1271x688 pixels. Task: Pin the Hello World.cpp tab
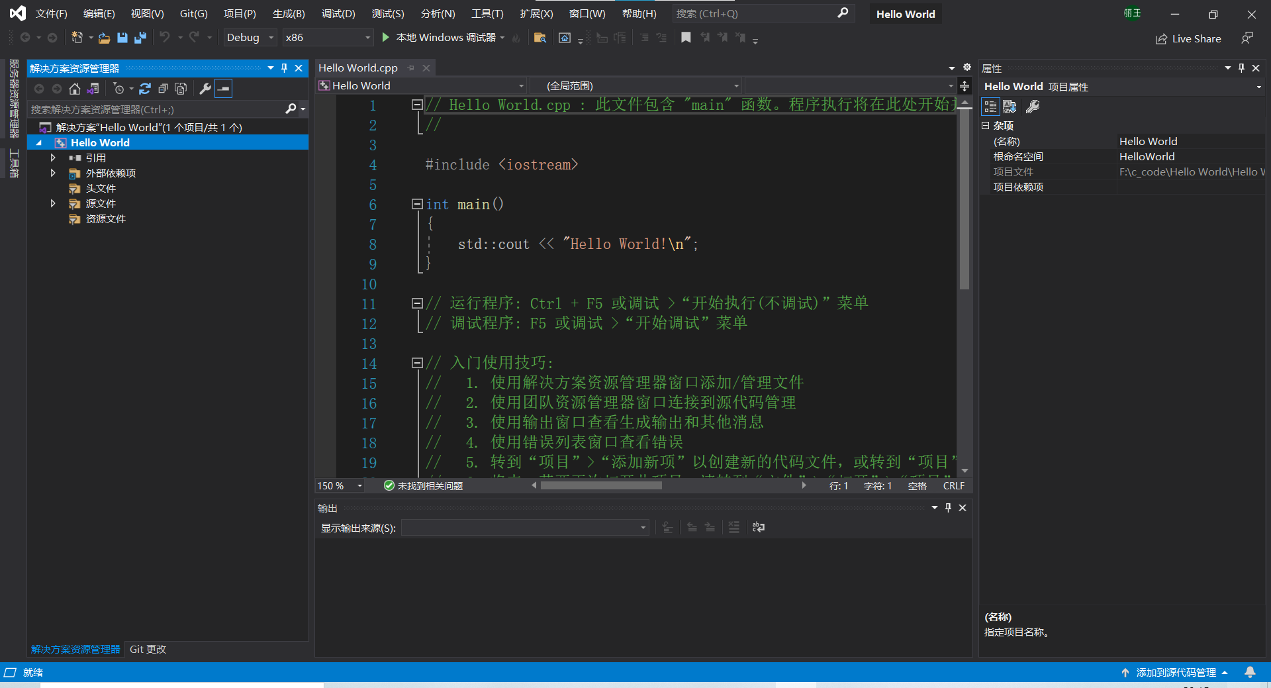[x=410, y=68]
